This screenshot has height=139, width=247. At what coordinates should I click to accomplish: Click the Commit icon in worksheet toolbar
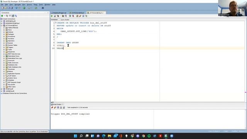70,16
